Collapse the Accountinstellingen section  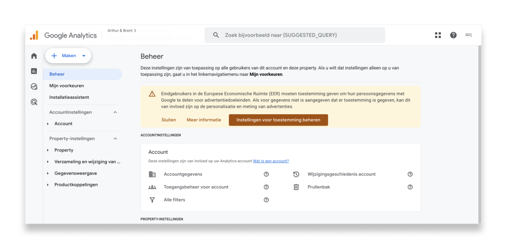[115, 112]
